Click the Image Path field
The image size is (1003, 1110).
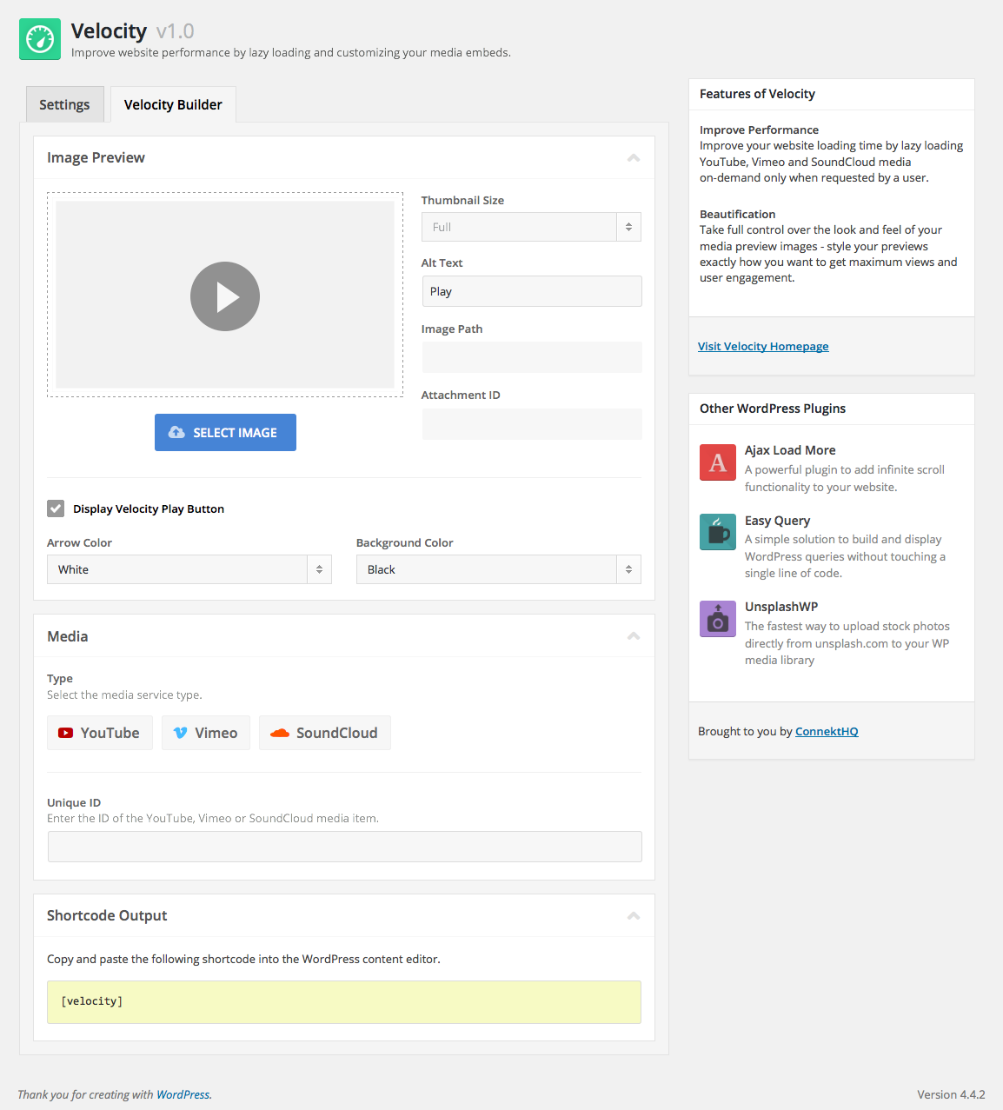(532, 357)
